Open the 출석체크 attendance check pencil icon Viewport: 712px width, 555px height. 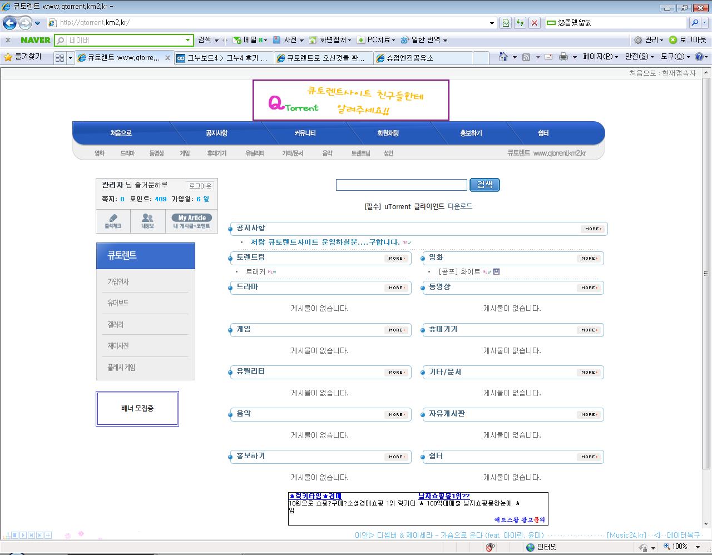(x=113, y=221)
